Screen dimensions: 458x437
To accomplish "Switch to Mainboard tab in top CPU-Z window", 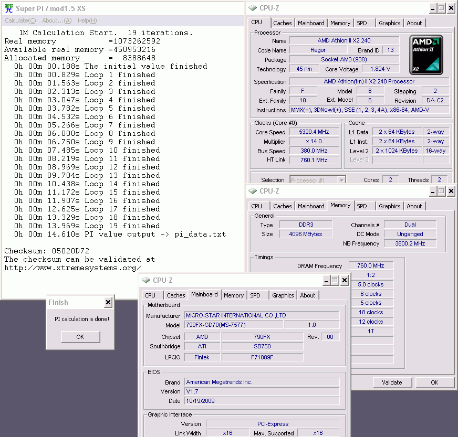I will tap(311, 23).
